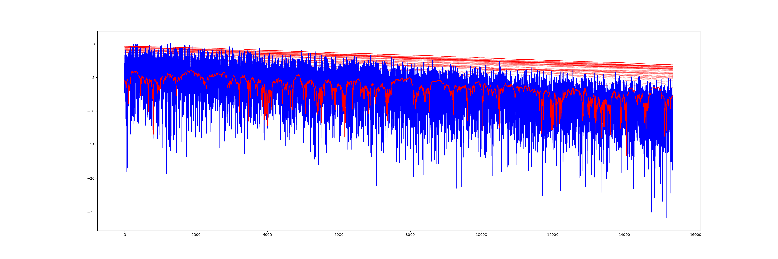Click the y-axis tick label −15
778x259 pixels.
pyautogui.click(x=91, y=145)
